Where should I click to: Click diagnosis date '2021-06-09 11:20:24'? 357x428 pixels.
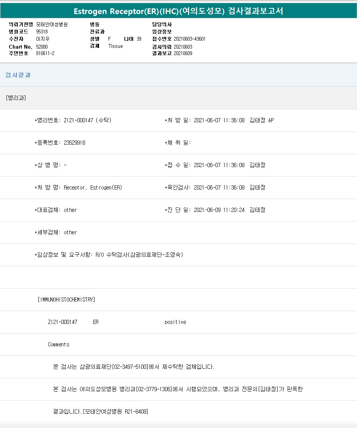pos(219,210)
